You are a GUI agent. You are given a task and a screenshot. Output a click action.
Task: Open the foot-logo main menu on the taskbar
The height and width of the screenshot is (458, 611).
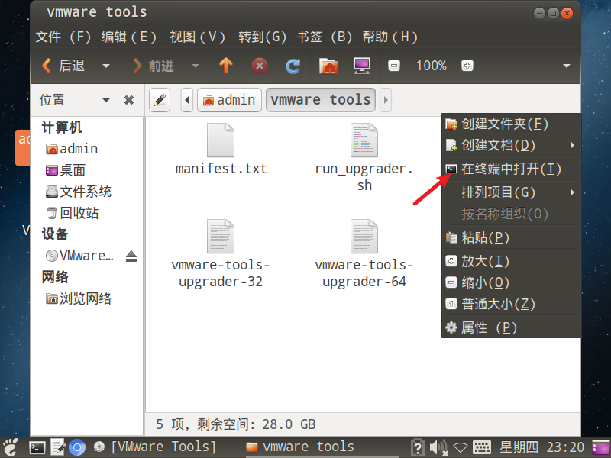coord(11,447)
